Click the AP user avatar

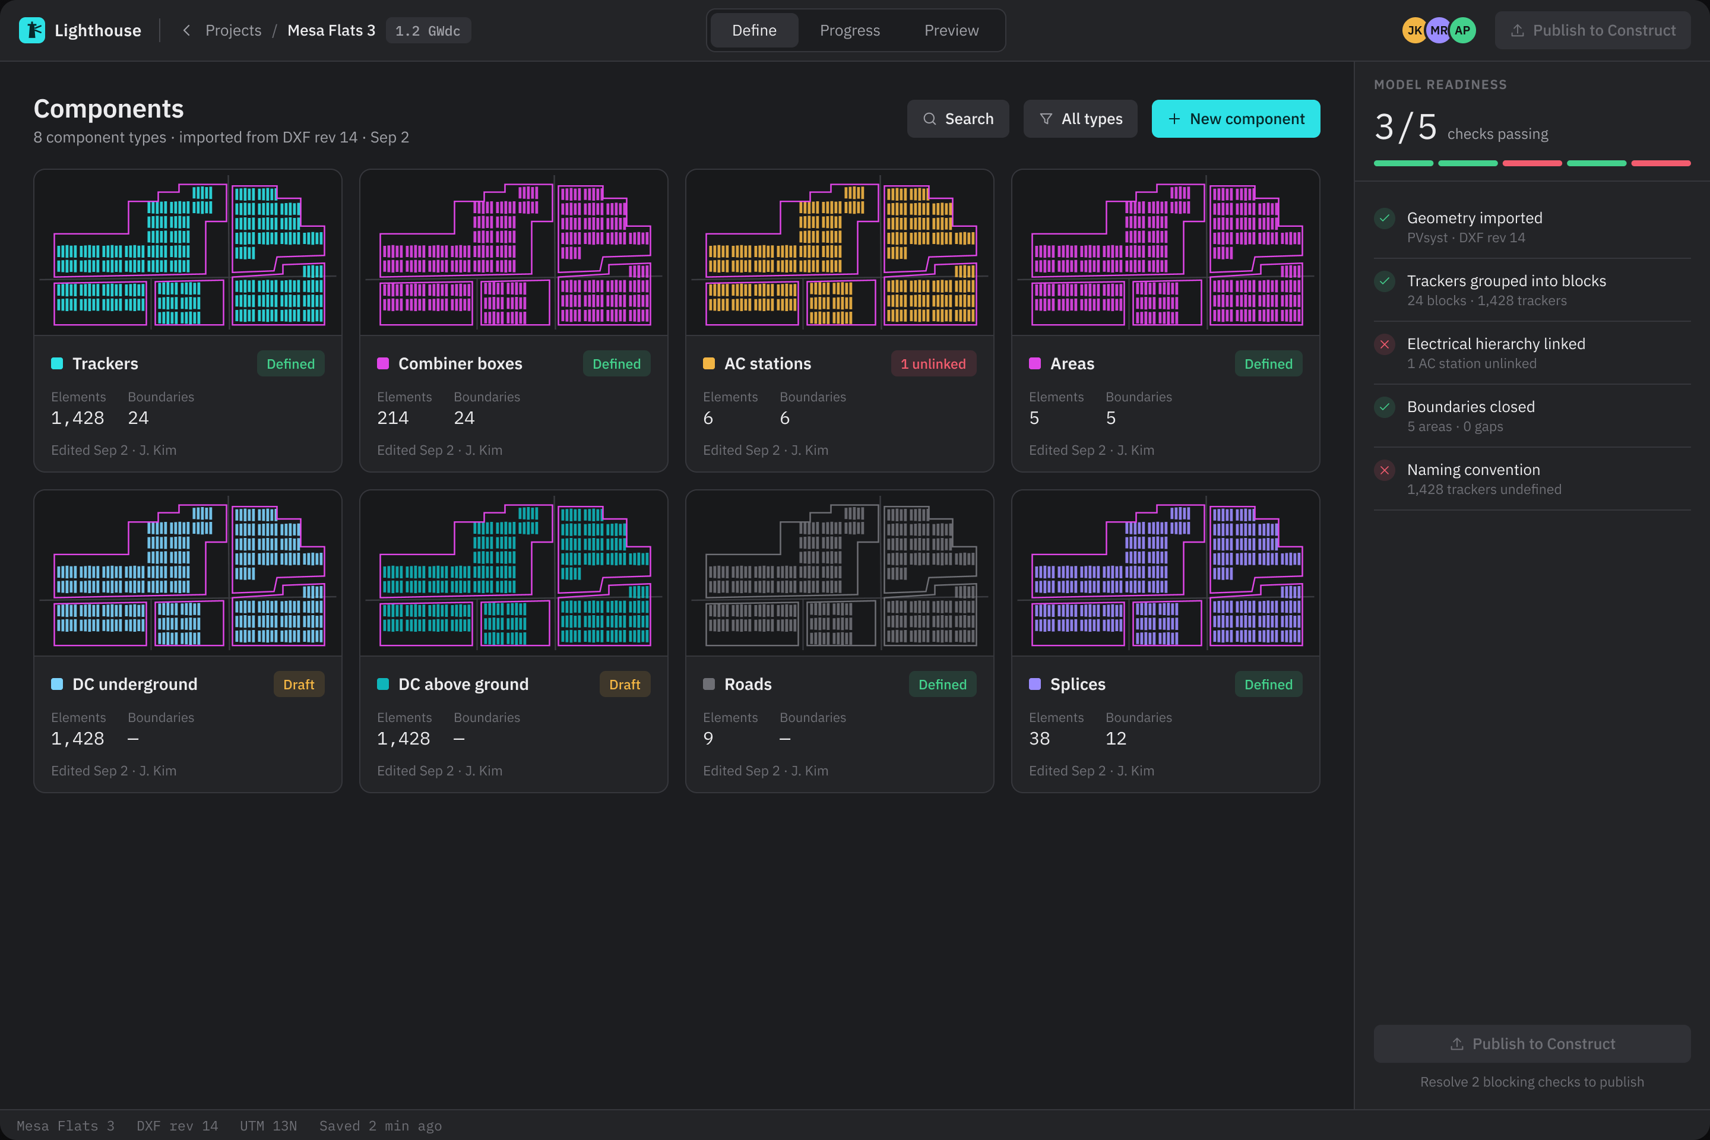1462,30
